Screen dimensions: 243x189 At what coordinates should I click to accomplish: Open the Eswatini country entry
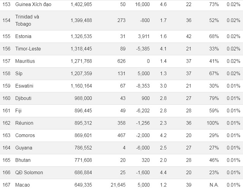(x=24, y=86)
